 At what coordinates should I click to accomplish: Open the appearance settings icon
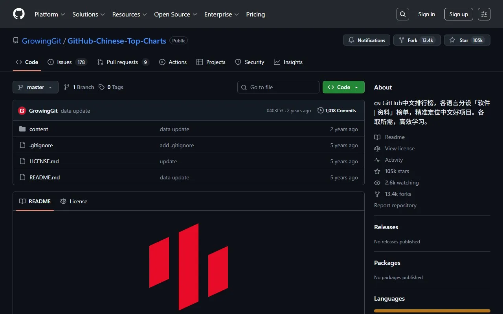coord(484,14)
